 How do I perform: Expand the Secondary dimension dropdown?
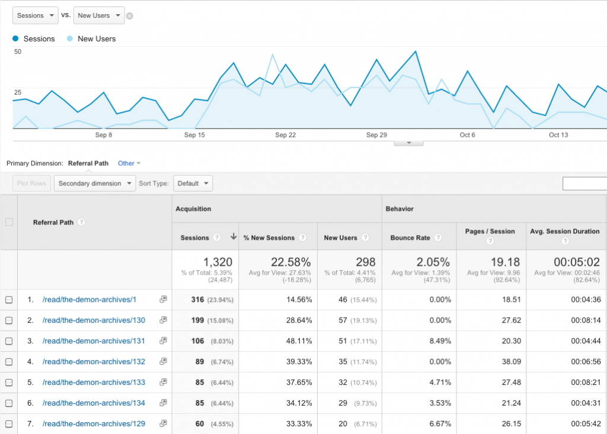click(x=94, y=184)
